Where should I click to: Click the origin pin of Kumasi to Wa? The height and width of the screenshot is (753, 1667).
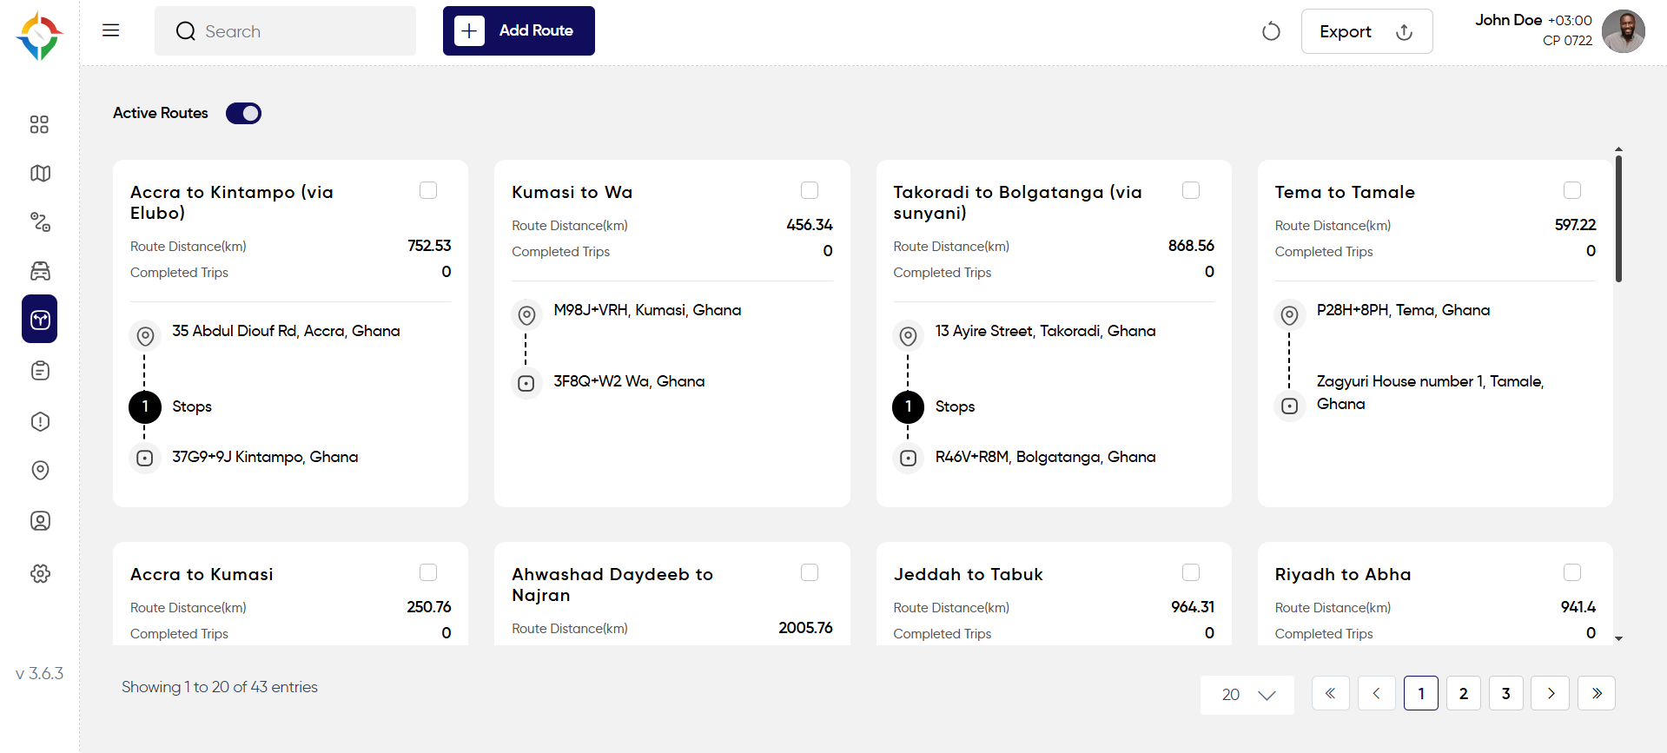click(526, 315)
